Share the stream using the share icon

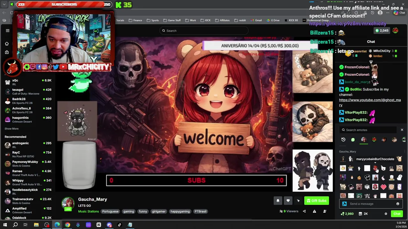click(x=304, y=211)
